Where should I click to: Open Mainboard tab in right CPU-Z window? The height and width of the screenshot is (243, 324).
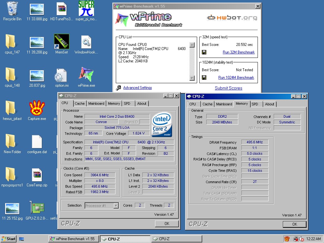224,104
